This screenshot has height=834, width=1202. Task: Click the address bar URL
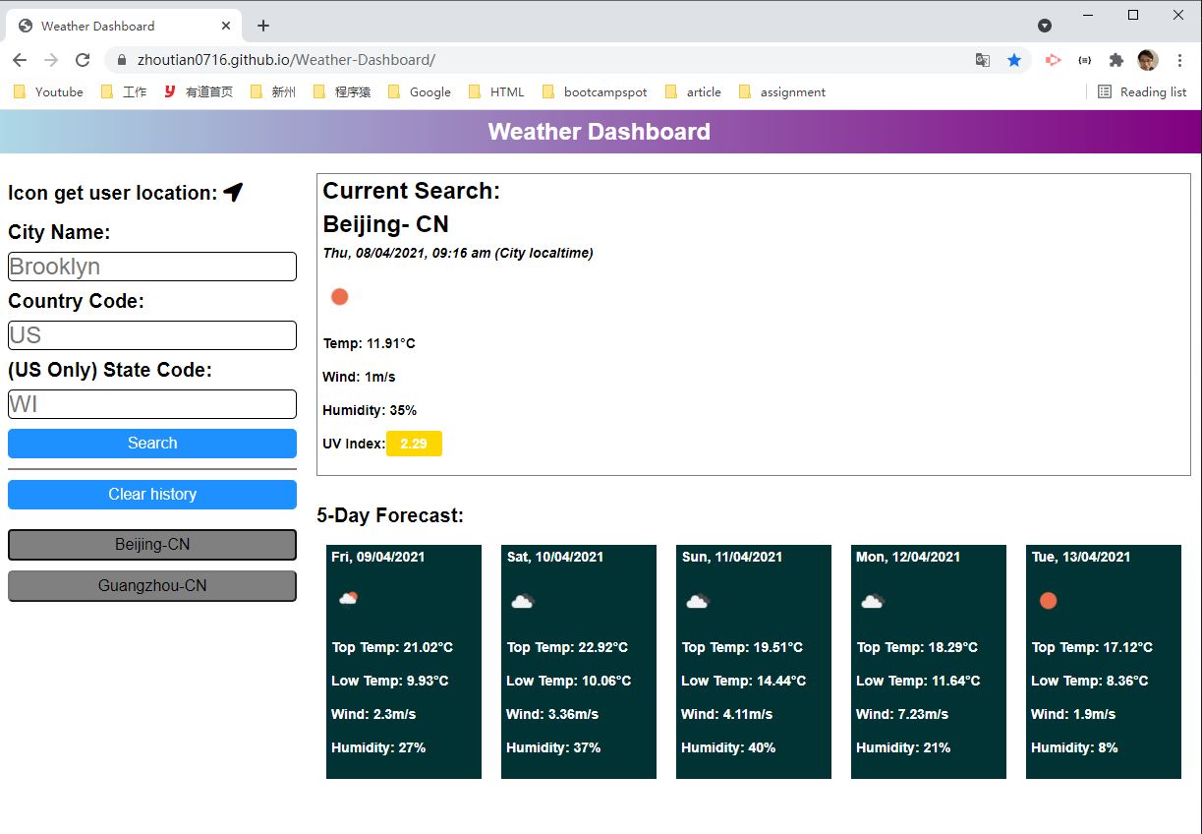(286, 60)
